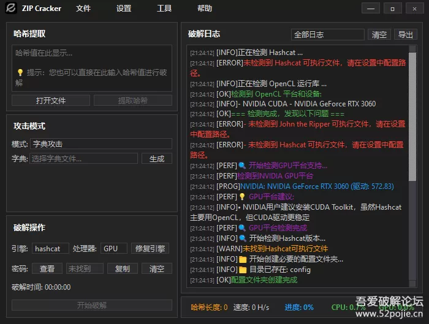Click WARN line 未找到Hashcat可执行文件
This screenshot has width=429, height=324.
pyautogui.click(x=259, y=248)
